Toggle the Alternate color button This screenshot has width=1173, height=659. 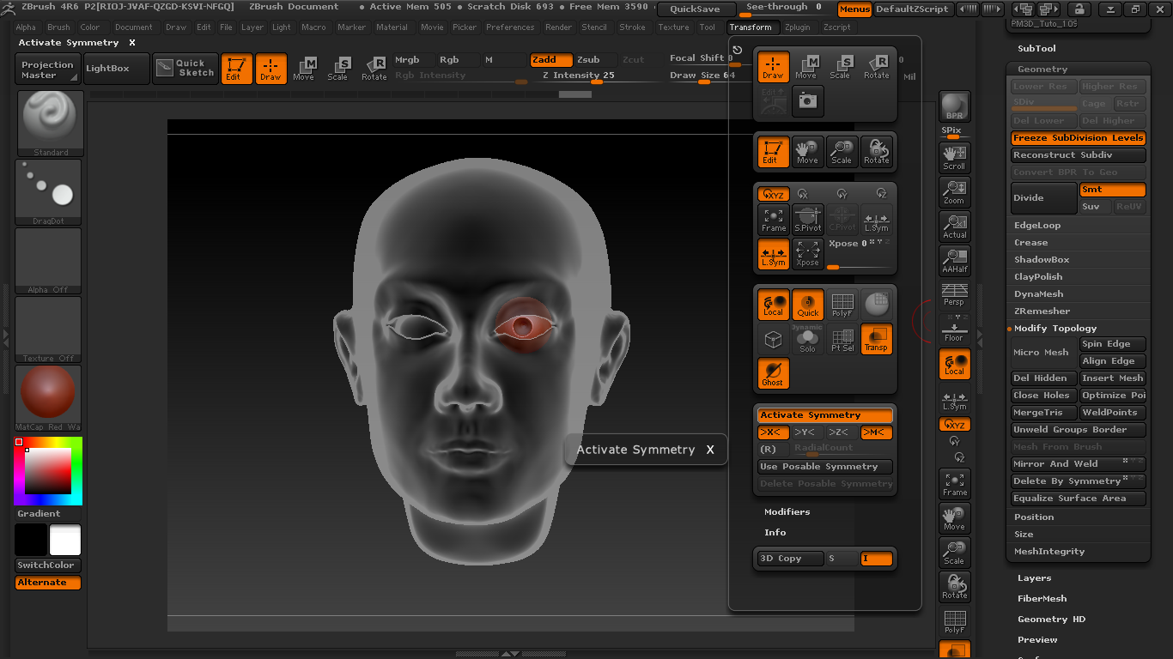click(48, 583)
